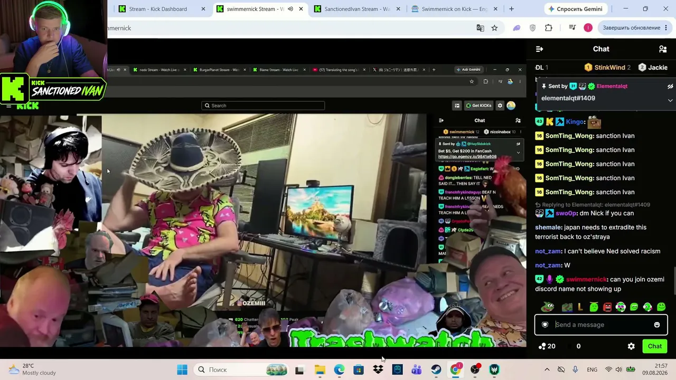The image size is (676, 380).
Task: Open swo0p's username in chat
Action: point(566,213)
